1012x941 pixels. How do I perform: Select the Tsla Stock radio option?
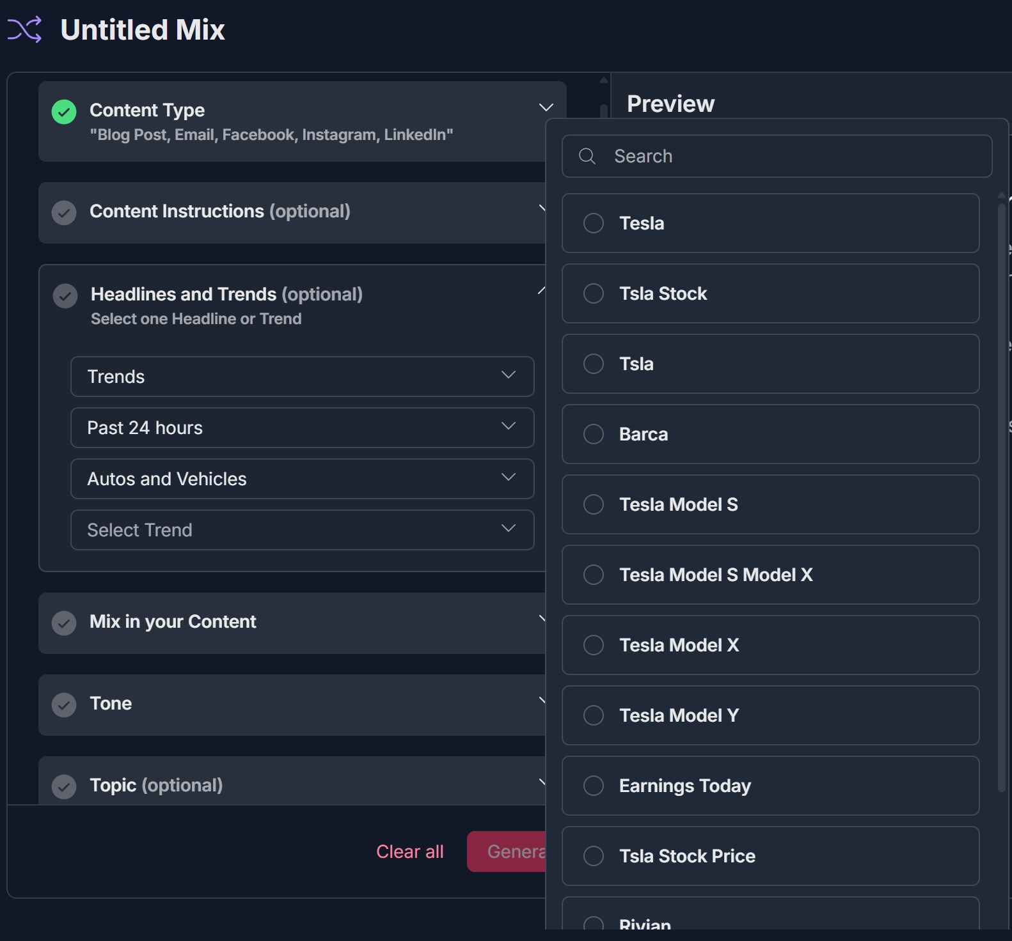point(594,293)
